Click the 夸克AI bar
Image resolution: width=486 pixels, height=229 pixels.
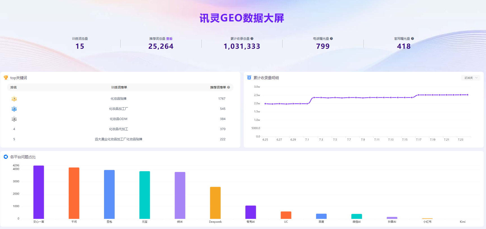click(x=251, y=212)
